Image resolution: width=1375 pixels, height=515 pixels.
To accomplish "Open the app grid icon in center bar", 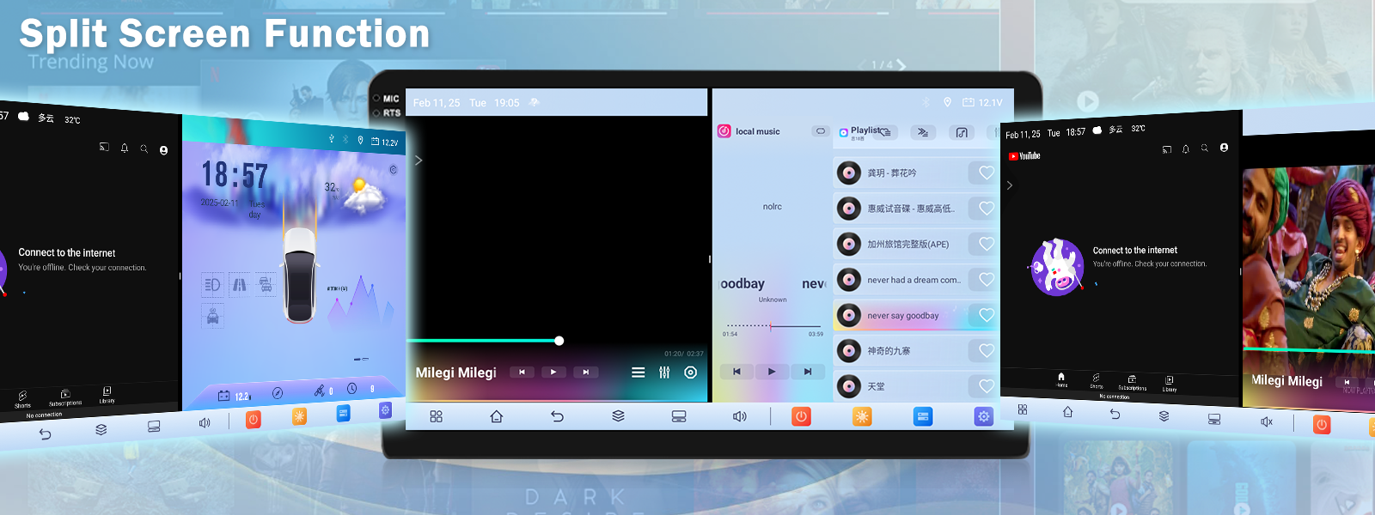I will tap(436, 416).
